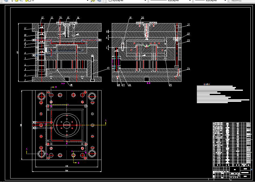Click Make Object's Layer Current icon

tap(93, 1)
